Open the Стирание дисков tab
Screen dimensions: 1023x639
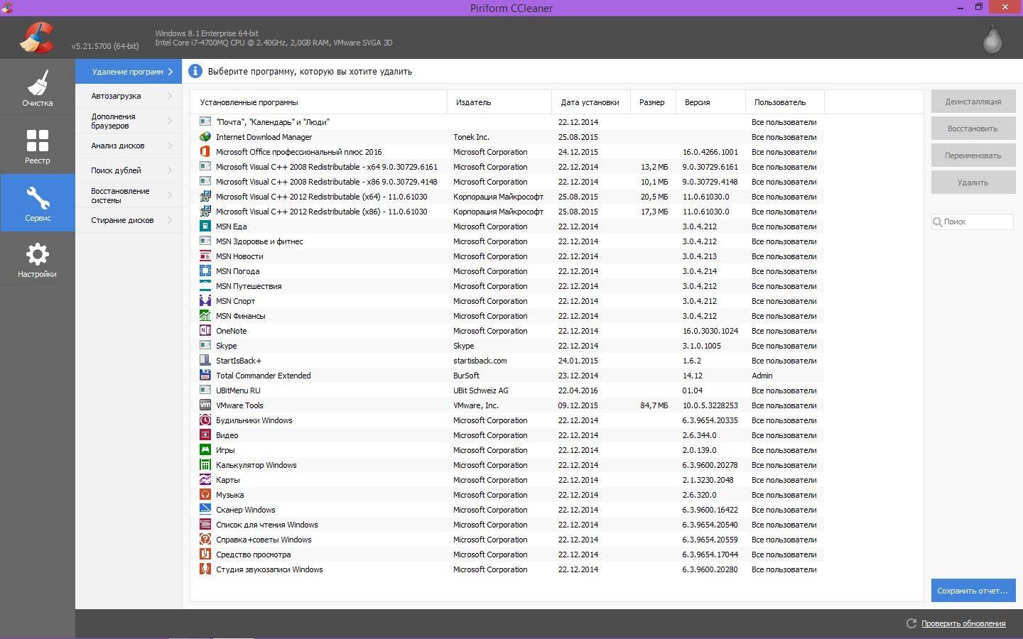coord(129,220)
